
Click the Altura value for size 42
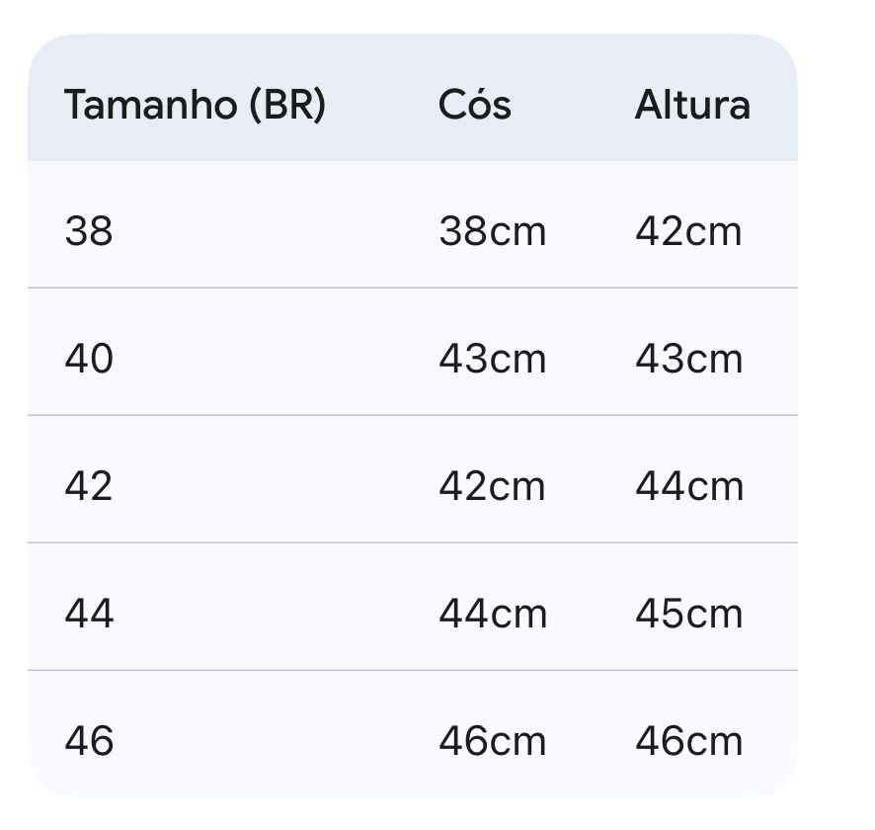tap(688, 486)
